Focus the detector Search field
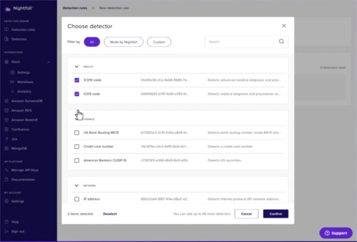 (247, 42)
